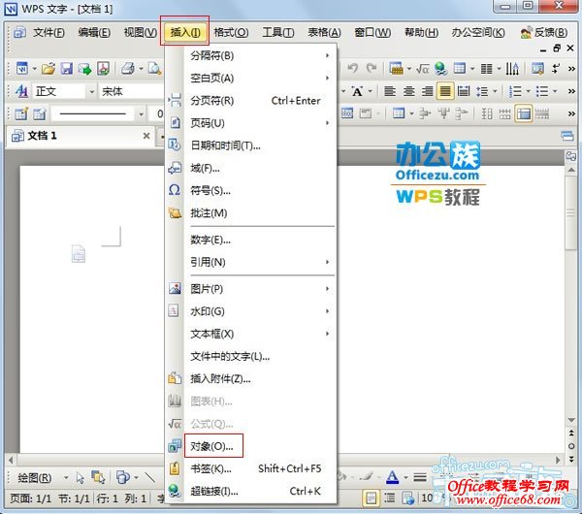Click the Save icon in the toolbar
582x514 pixels.
click(67, 69)
